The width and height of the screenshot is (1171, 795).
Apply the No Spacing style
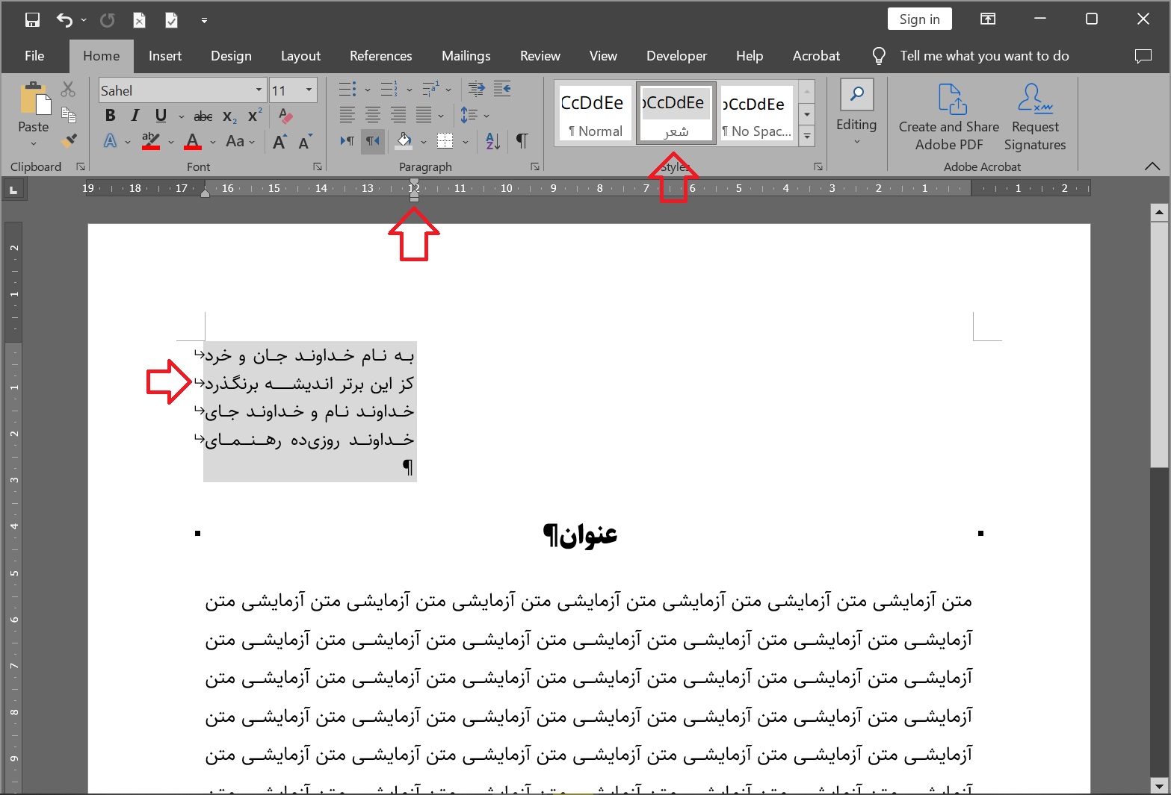(756, 113)
